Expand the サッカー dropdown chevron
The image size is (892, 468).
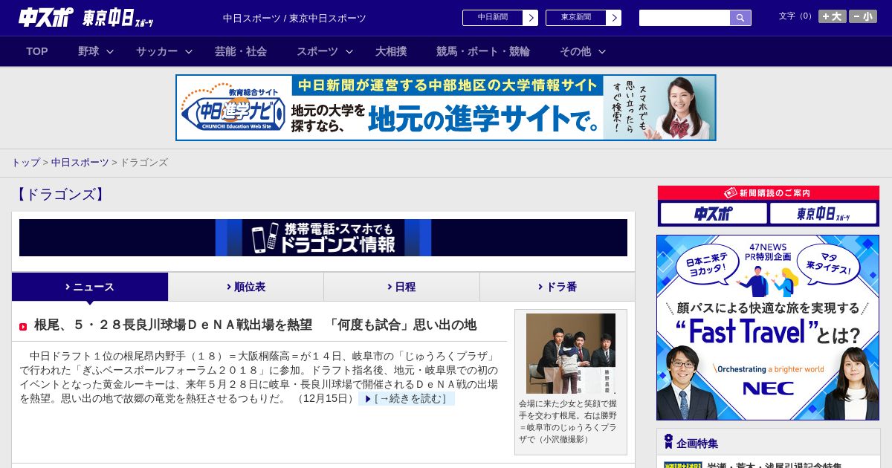point(189,51)
